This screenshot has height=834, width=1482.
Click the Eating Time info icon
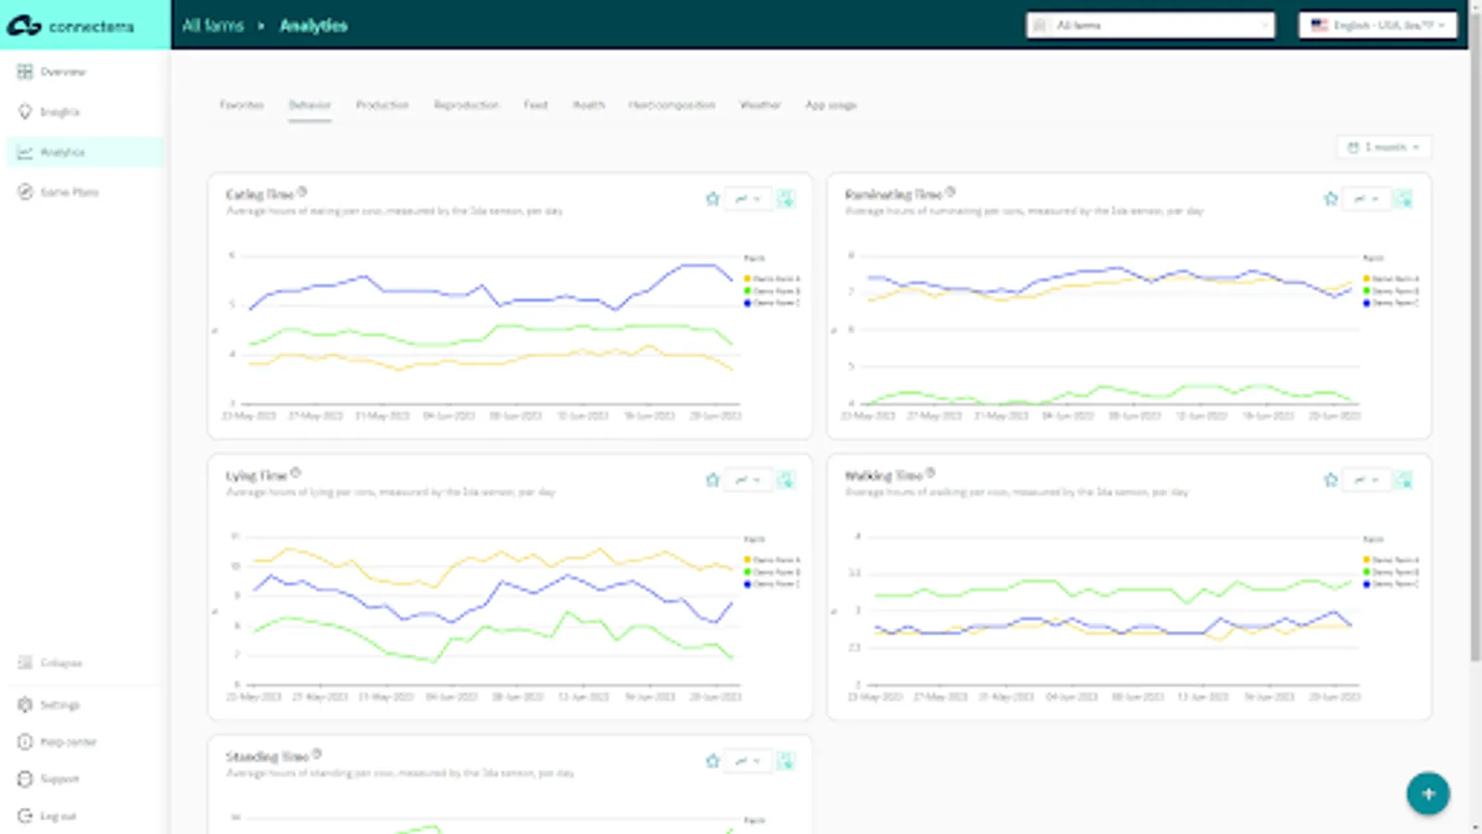[302, 192]
